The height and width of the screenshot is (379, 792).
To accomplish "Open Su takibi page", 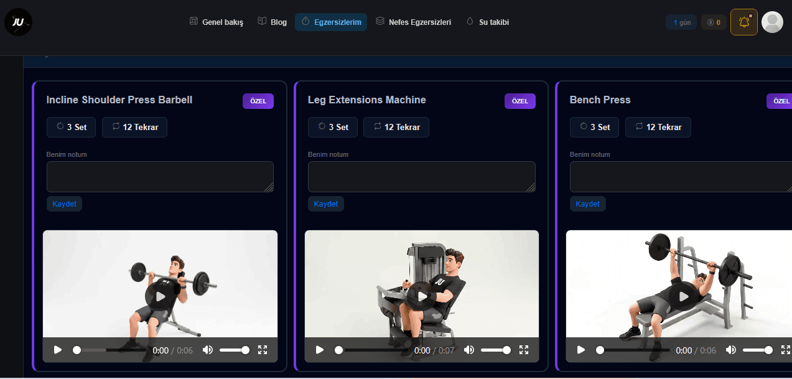I will coord(488,22).
